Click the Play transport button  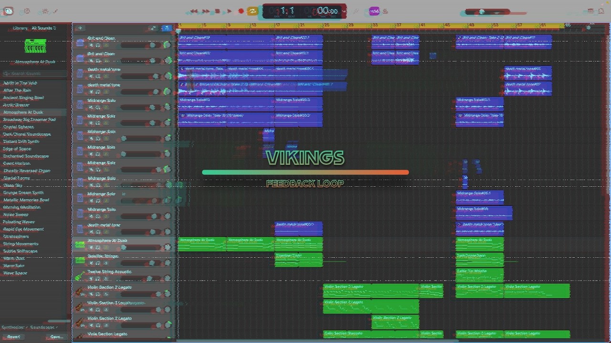click(x=229, y=11)
